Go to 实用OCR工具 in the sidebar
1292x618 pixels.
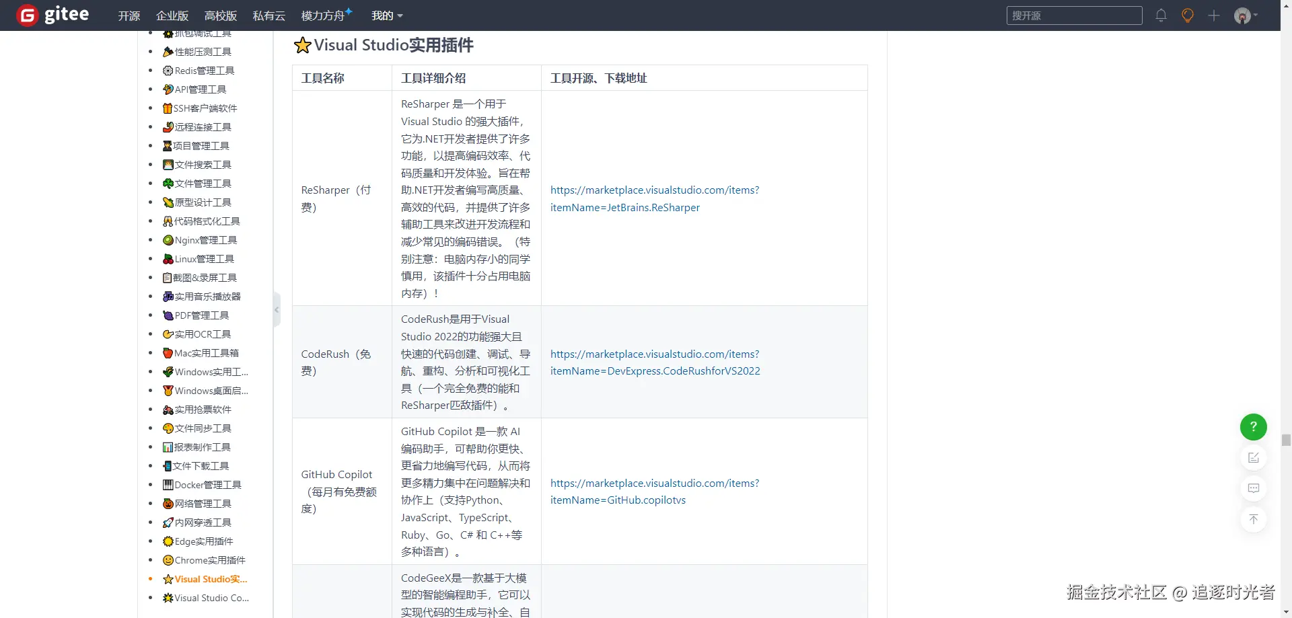click(197, 334)
